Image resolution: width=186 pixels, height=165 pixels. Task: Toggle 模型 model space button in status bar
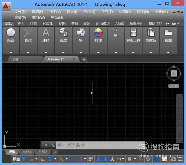(x=16, y=159)
